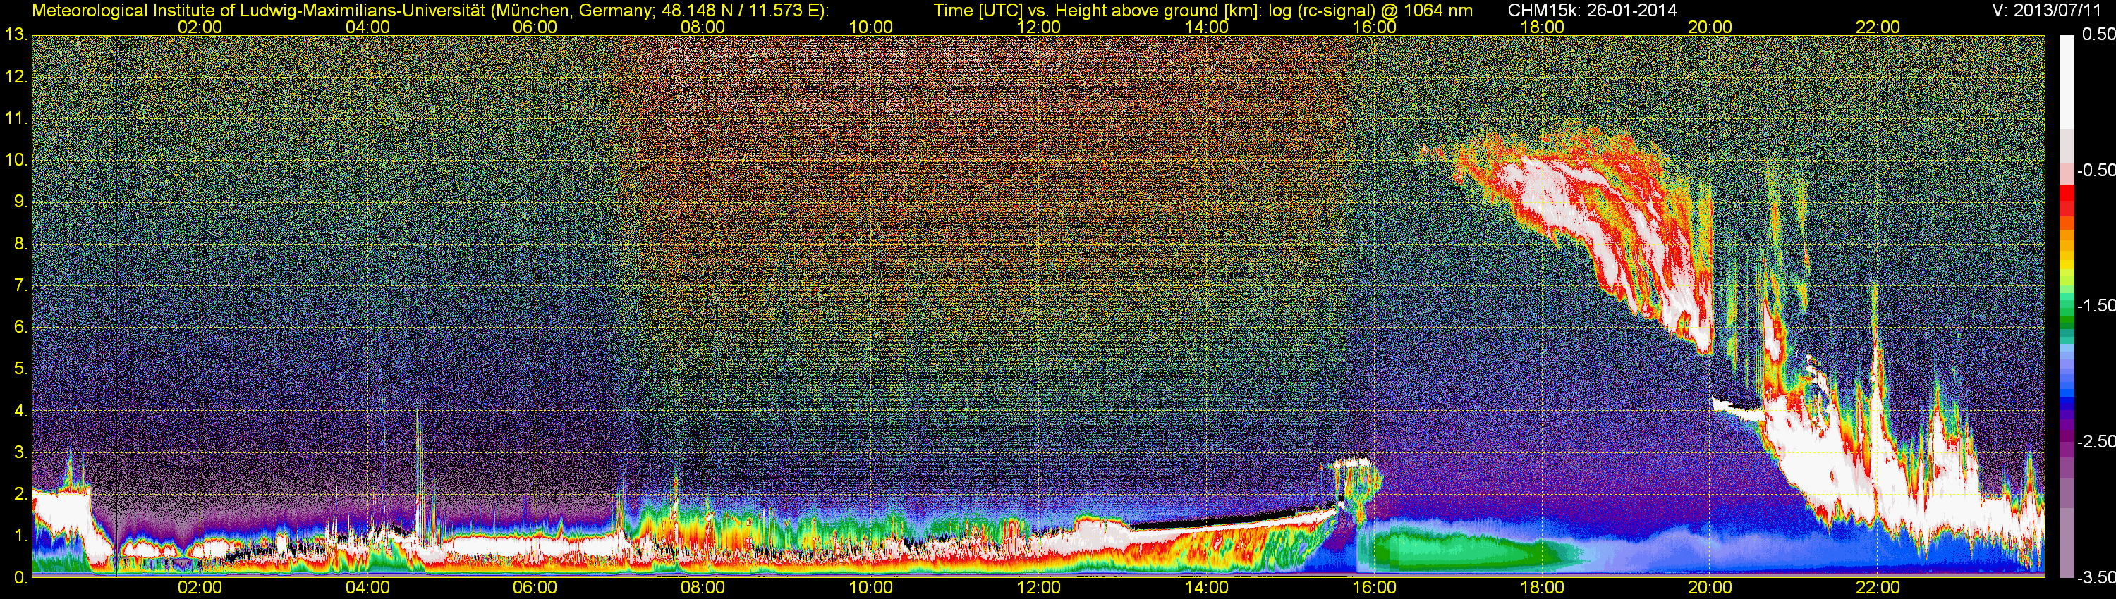Screen dimensions: 2116x599
Task: Click the 20:00 label on the top time axis
Action: (x=1710, y=27)
